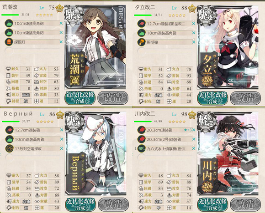Remove 13号対空電探改 from Верный with its X
265x213 pixels.
click(62, 148)
